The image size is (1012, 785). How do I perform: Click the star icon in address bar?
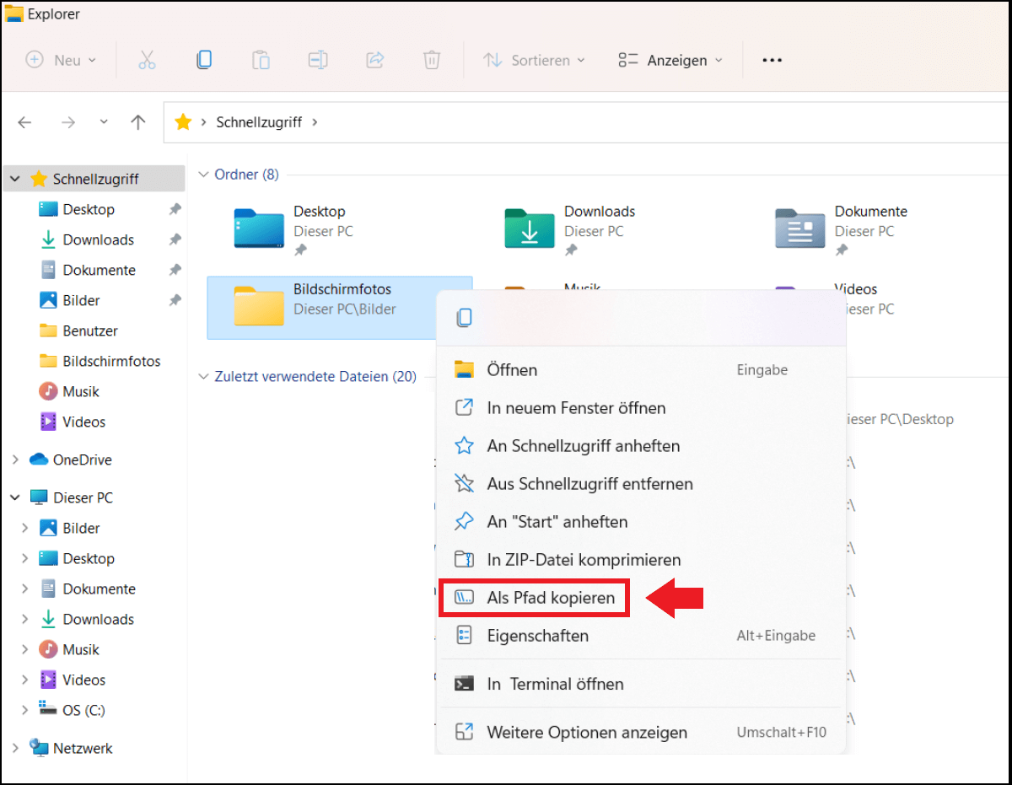coord(183,122)
